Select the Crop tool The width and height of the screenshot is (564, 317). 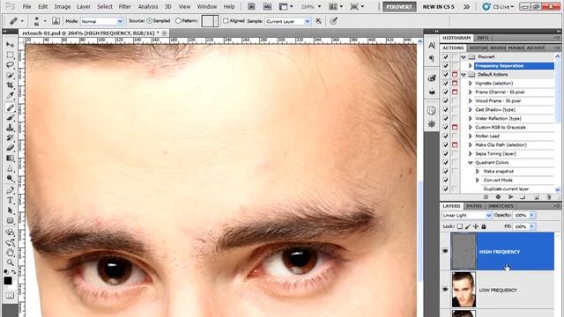[x=10, y=85]
